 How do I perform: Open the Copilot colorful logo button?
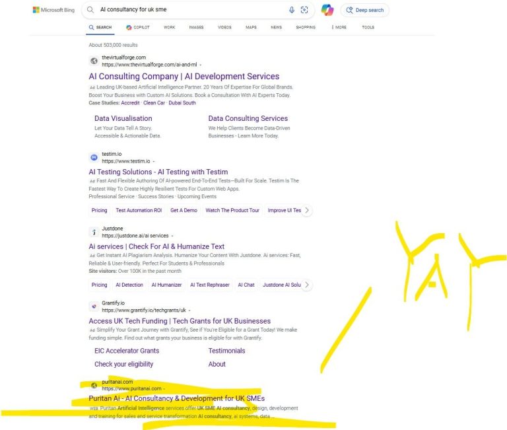point(327,10)
